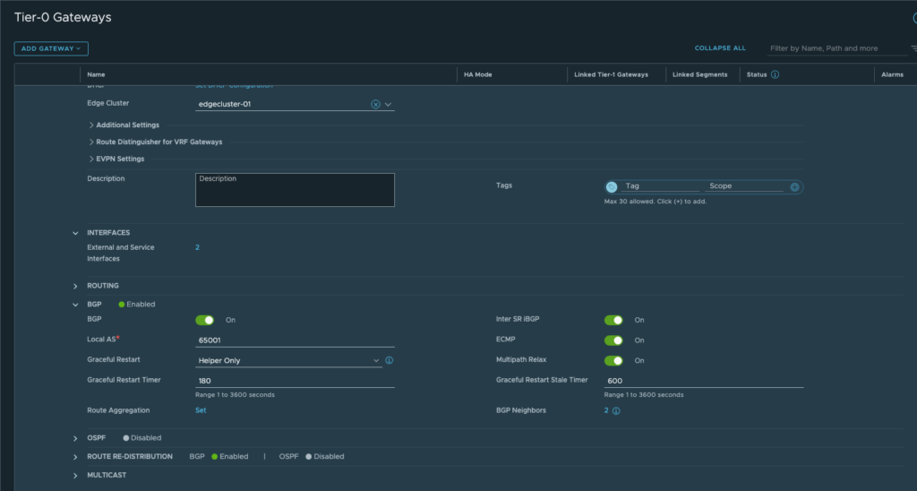Screen dimensions: 917x491
Task: Disable the ECMP switch
Action: click(613, 340)
